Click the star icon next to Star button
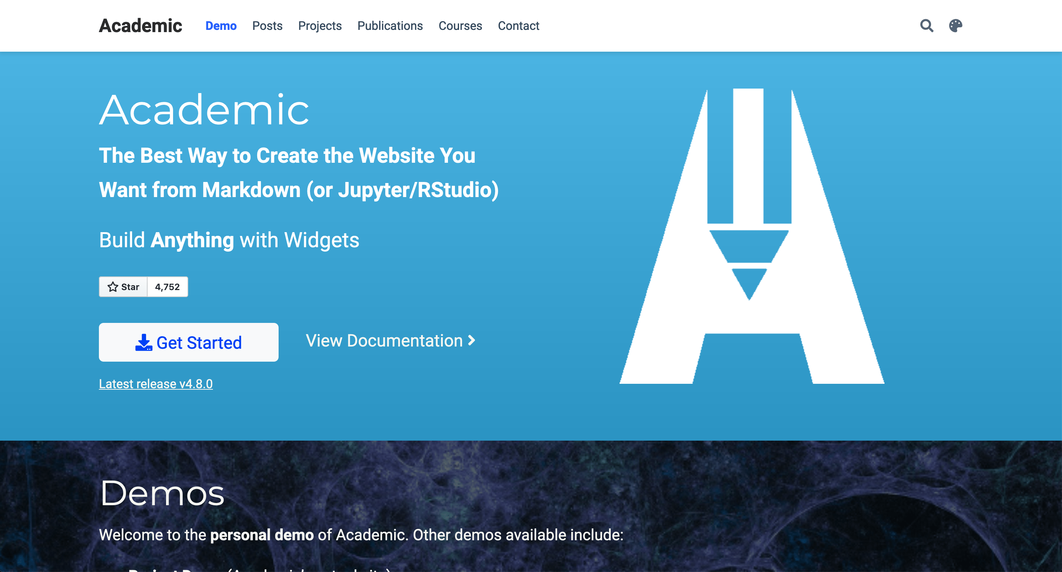Viewport: 1062px width, 572px height. coord(113,287)
